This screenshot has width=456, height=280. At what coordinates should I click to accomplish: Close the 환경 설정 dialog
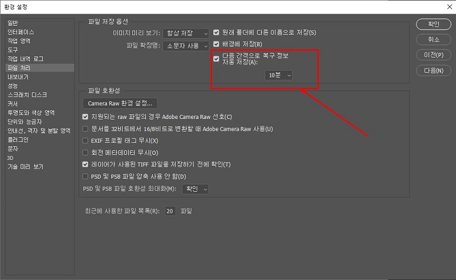tap(449, 7)
